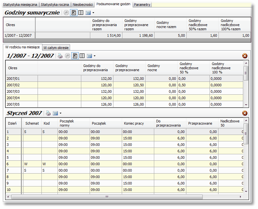Select day 1 row in Styczeń 2007
This screenshot has width=258, height=209.
point(124,132)
